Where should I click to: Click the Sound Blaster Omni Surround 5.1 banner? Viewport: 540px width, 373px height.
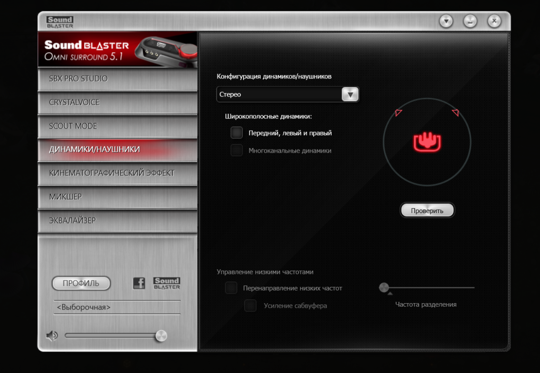click(117, 49)
